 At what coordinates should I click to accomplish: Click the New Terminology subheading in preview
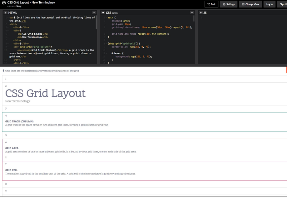point(18,101)
